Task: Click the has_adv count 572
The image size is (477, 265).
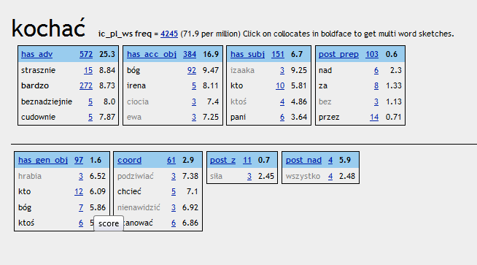Action: pyautogui.click(x=86, y=54)
